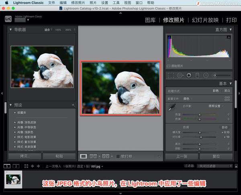Viewport: 241px width, 195px height.
Task: Select the spot removal tool icon
Action: [180, 75]
